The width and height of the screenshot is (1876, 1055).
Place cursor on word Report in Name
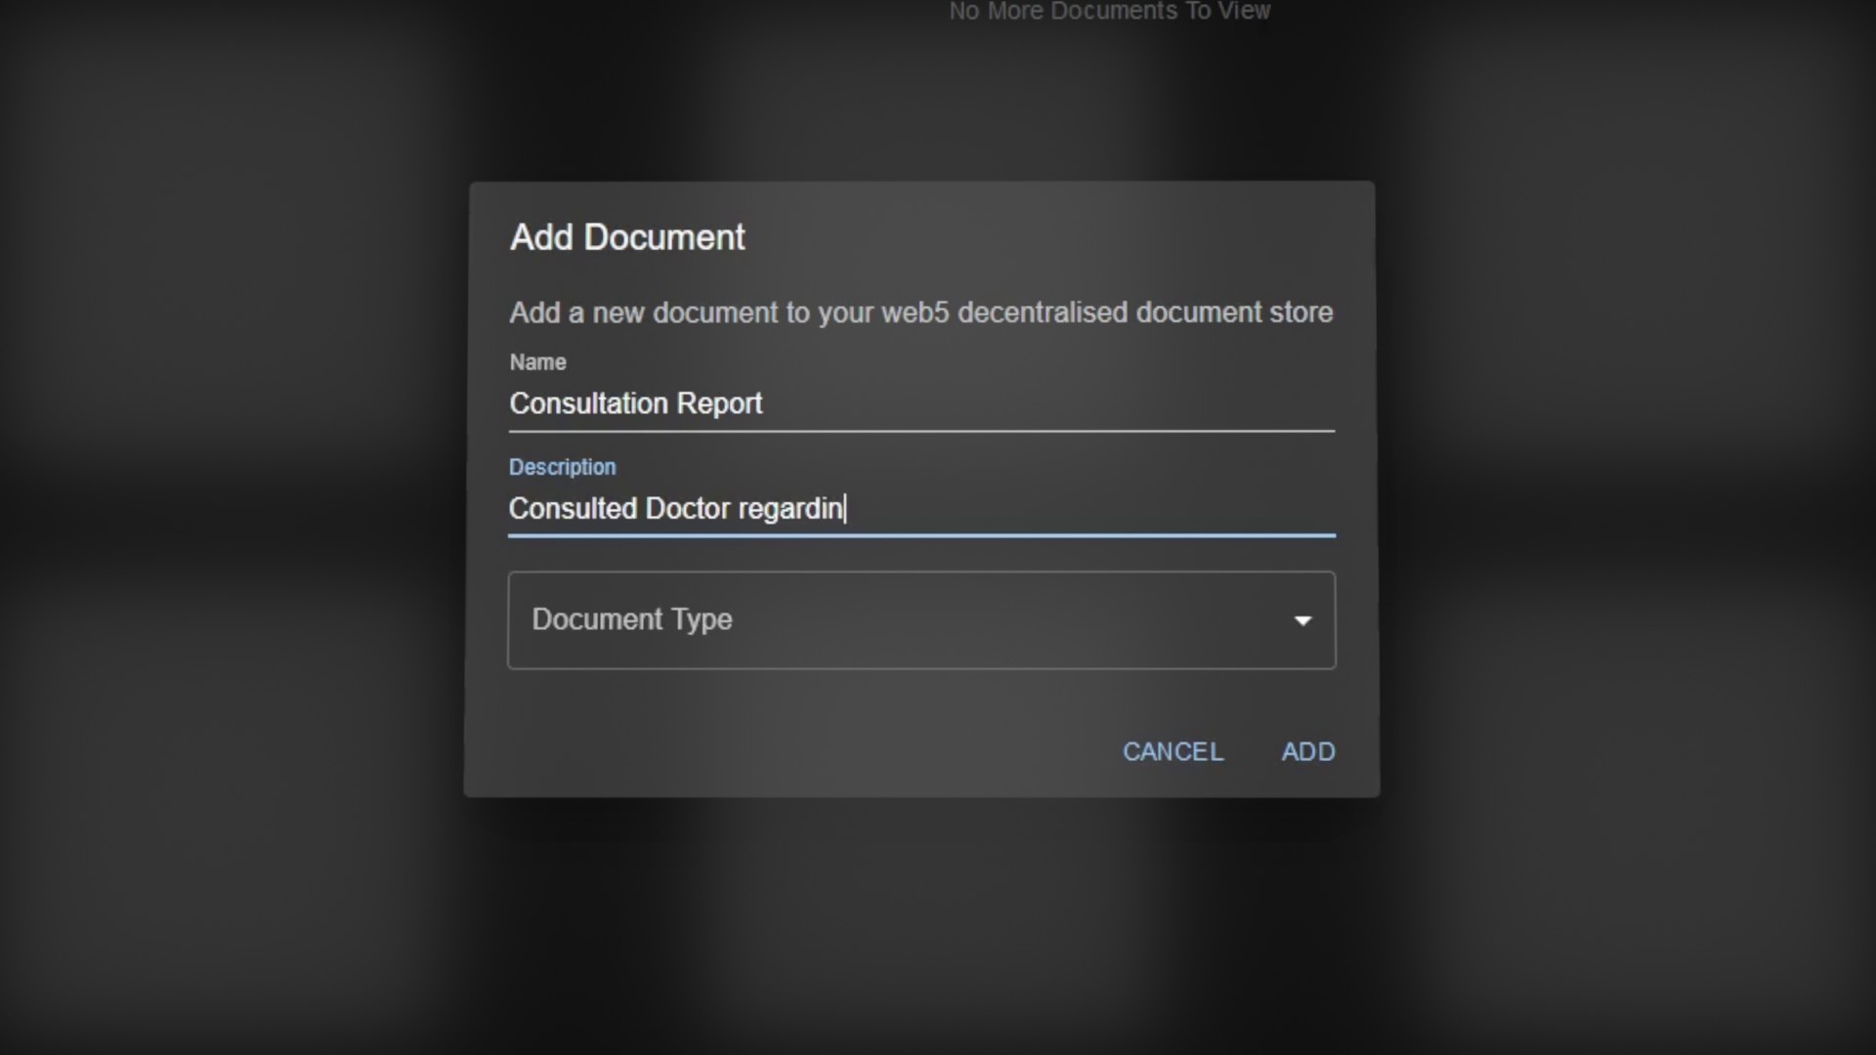pyautogui.click(x=719, y=403)
